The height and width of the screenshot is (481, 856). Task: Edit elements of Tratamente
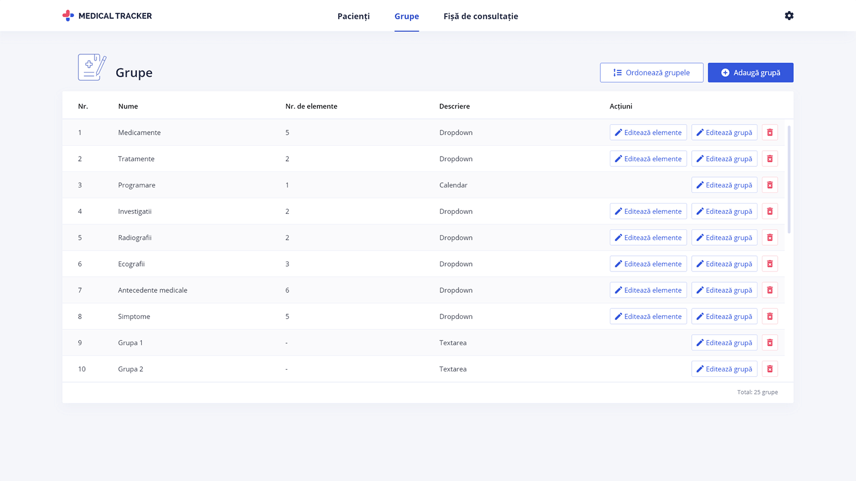click(648, 159)
